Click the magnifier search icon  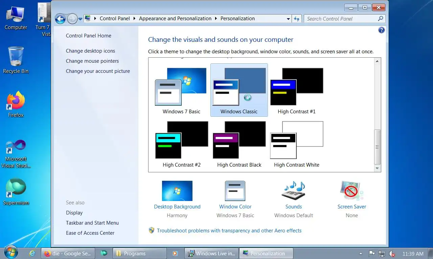[x=381, y=19]
